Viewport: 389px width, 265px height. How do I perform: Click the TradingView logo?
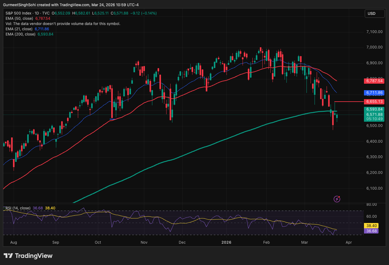point(28,256)
